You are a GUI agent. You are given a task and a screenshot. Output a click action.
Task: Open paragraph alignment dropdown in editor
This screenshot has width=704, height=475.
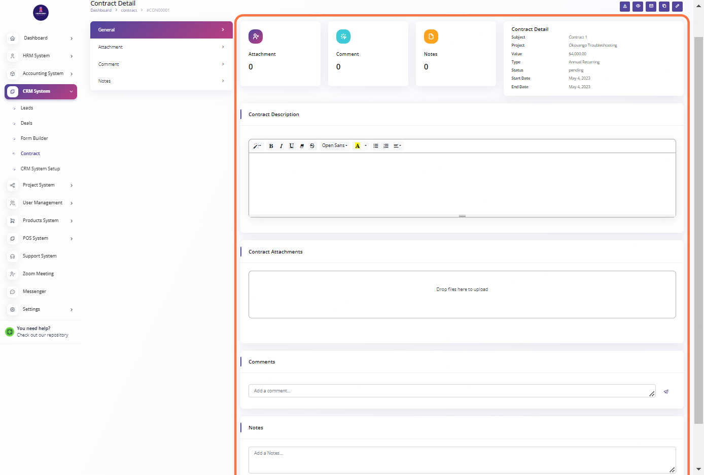[x=397, y=146]
